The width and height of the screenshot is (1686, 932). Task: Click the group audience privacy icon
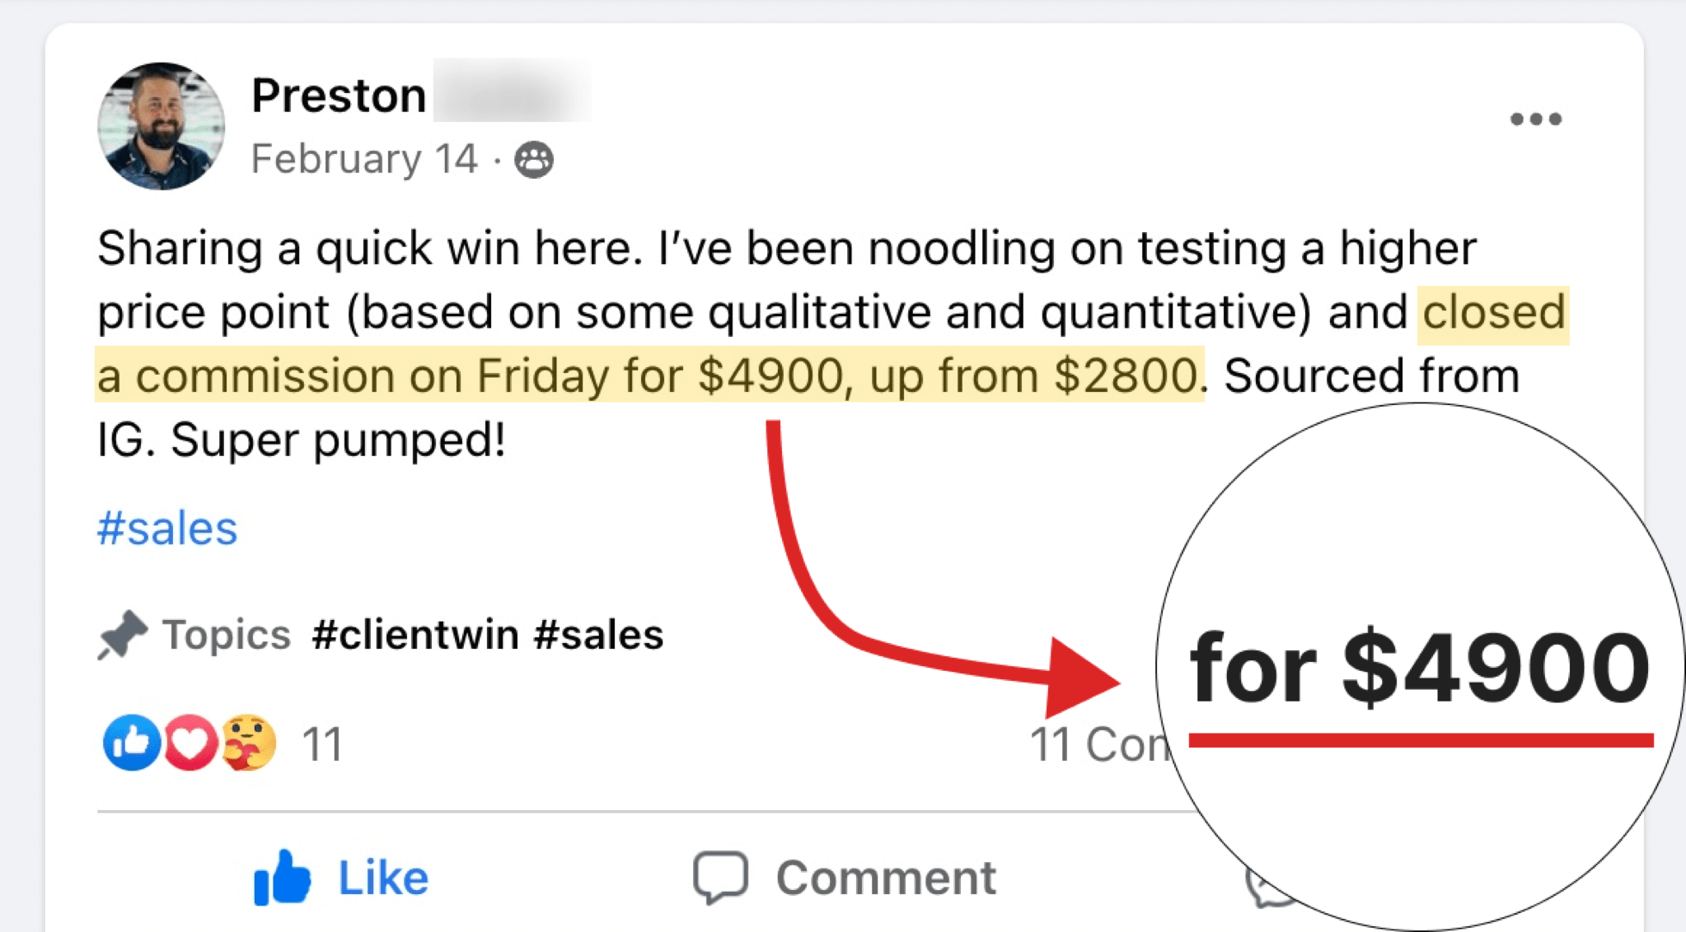point(534,160)
